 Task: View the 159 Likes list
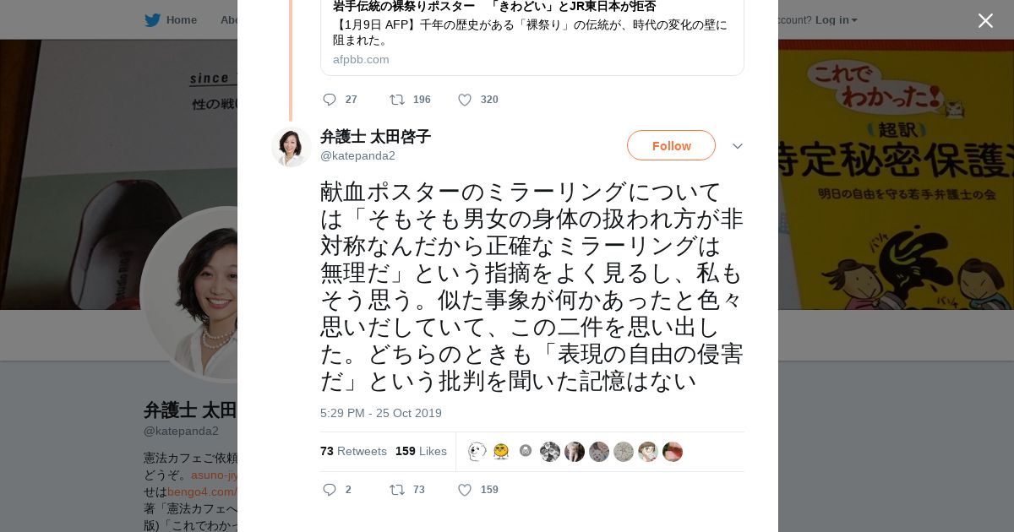coord(421,451)
